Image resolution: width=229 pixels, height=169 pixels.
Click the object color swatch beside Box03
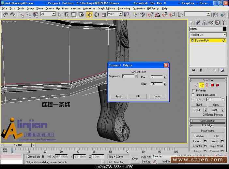pos(225,29)
